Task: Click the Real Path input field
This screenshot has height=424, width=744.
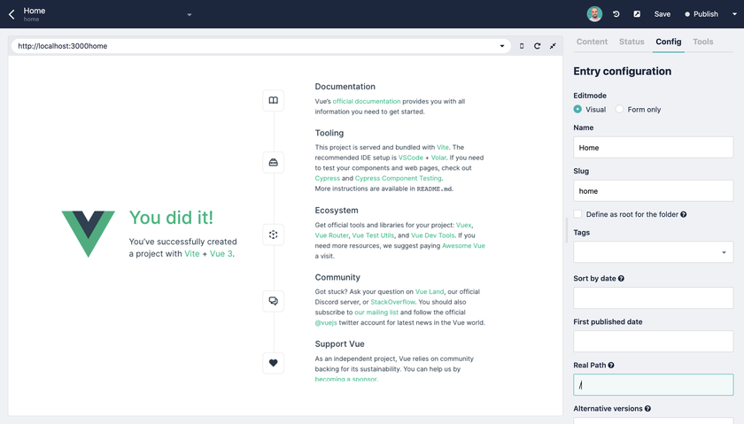Action: [x=654, y=385]
